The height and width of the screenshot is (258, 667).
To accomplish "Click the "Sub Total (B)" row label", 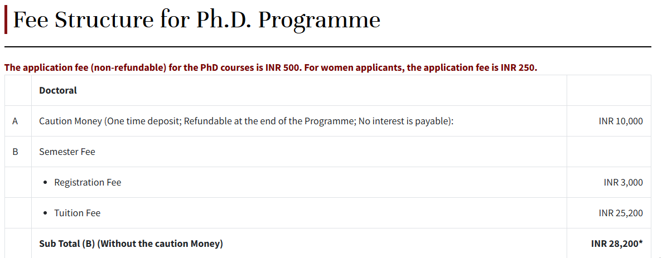I will pyautogui.click(x=130, y=244).
